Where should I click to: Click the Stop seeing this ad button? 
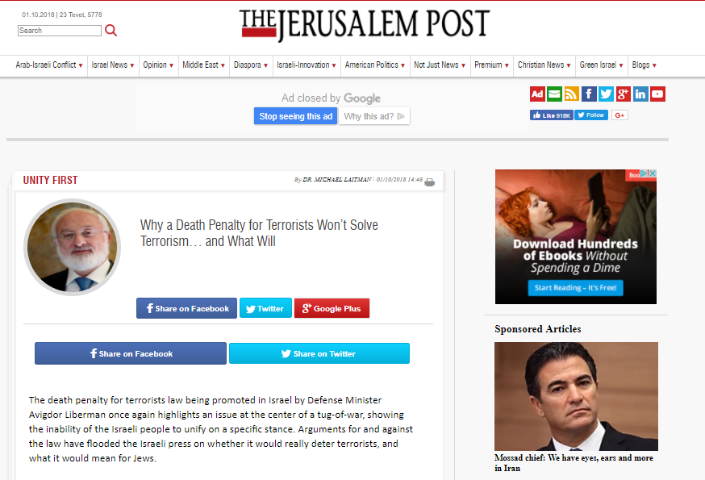click(295, 116)
